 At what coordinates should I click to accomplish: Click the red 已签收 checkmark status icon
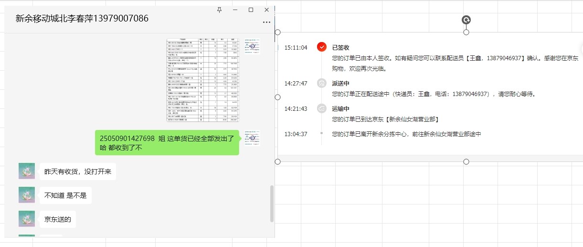point(322,47)
